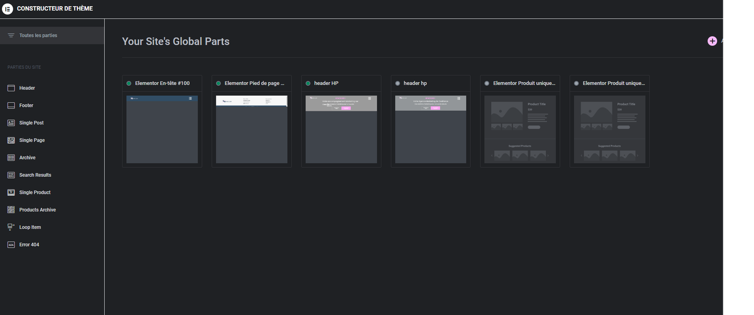Click the Single Page sidebar icon

click(x=11, y=140)
